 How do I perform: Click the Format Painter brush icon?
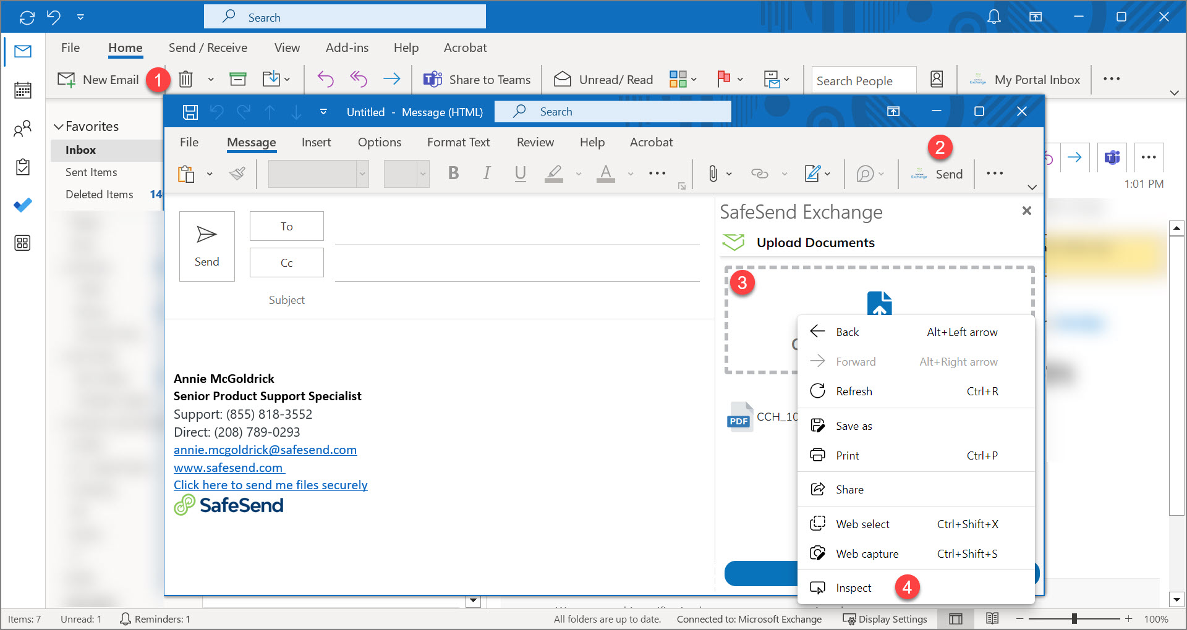237,174
